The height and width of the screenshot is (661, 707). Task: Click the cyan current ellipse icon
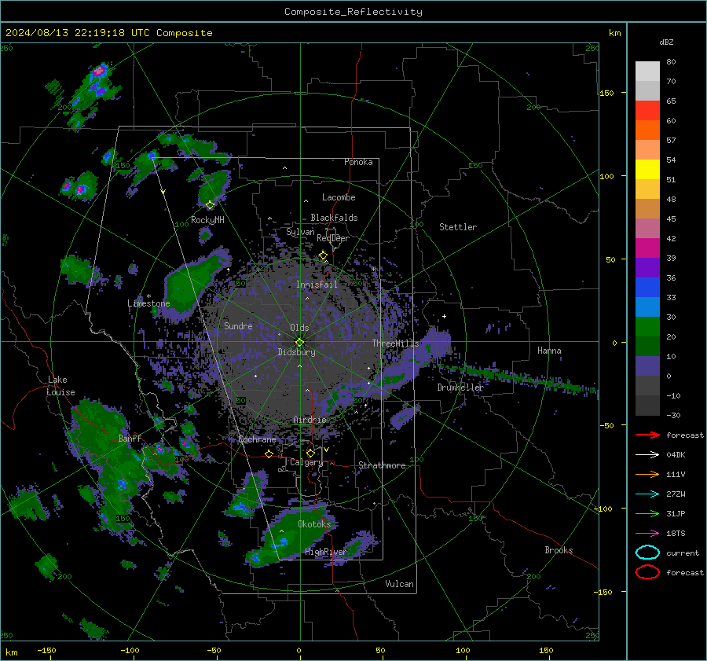tap(647, 553)
